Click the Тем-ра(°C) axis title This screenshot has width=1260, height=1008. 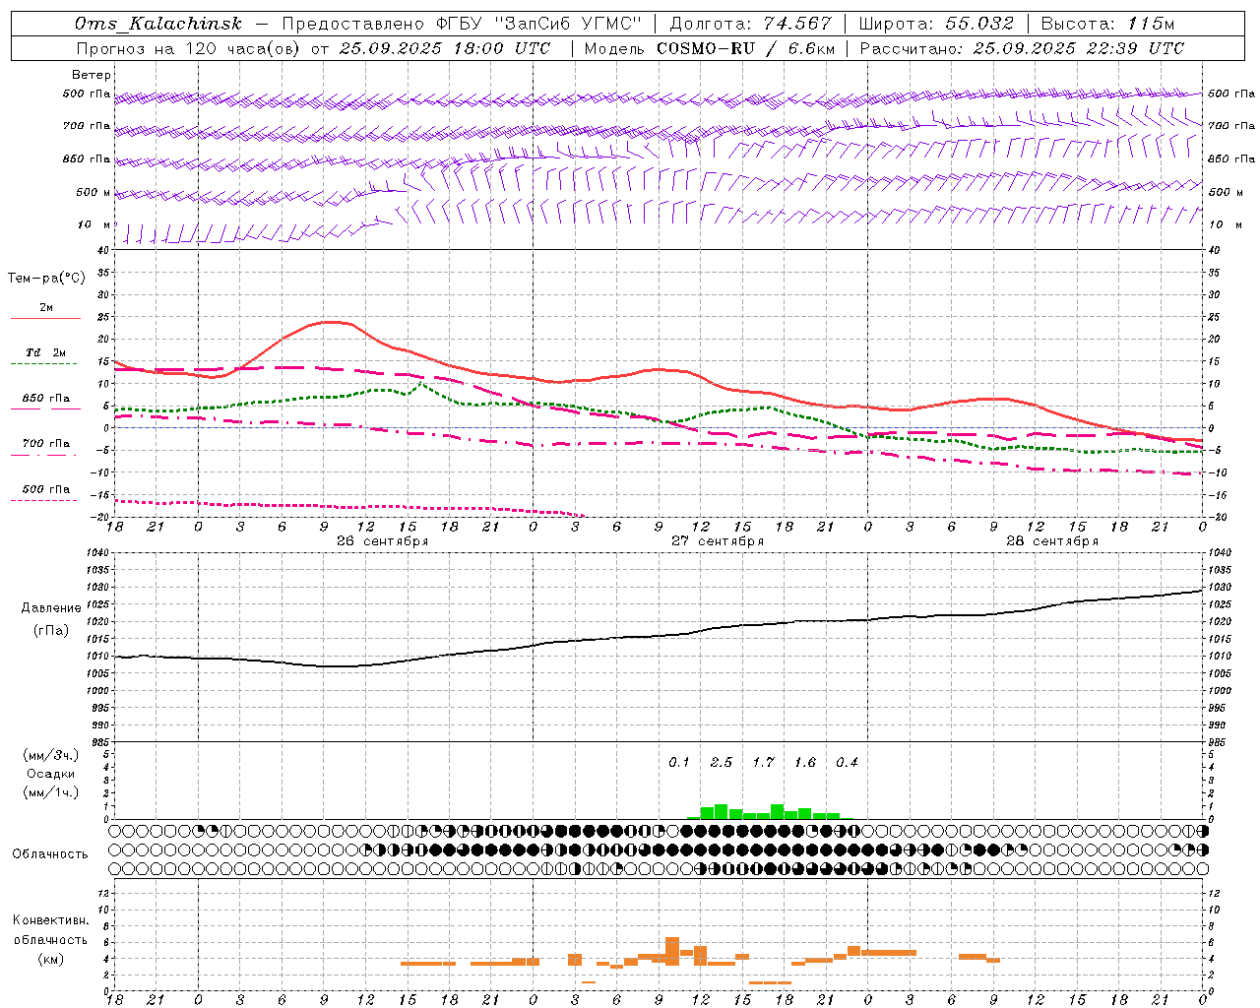46,279
